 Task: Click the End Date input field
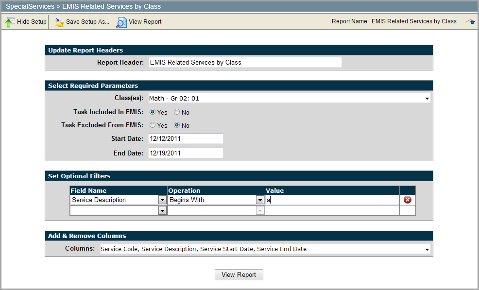185,153
